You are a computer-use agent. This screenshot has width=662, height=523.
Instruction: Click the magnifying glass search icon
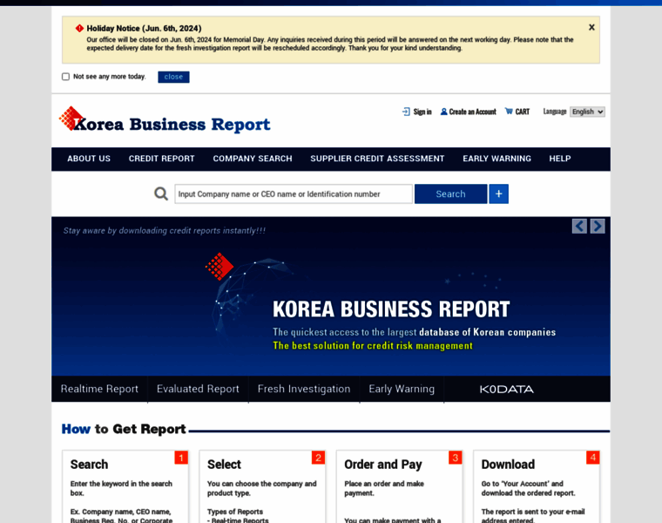click(161, 194)
